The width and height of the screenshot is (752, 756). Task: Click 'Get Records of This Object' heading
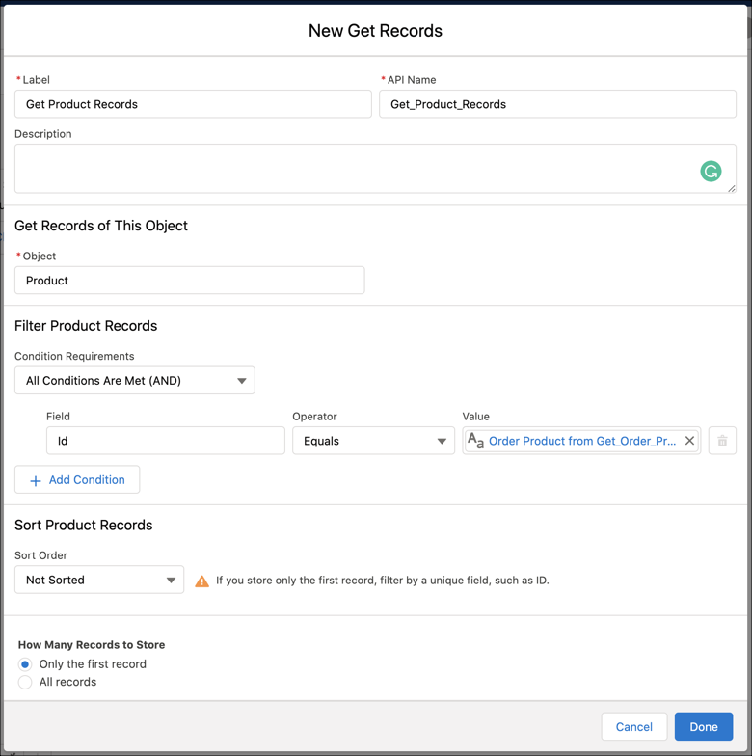tap(100, 226)
